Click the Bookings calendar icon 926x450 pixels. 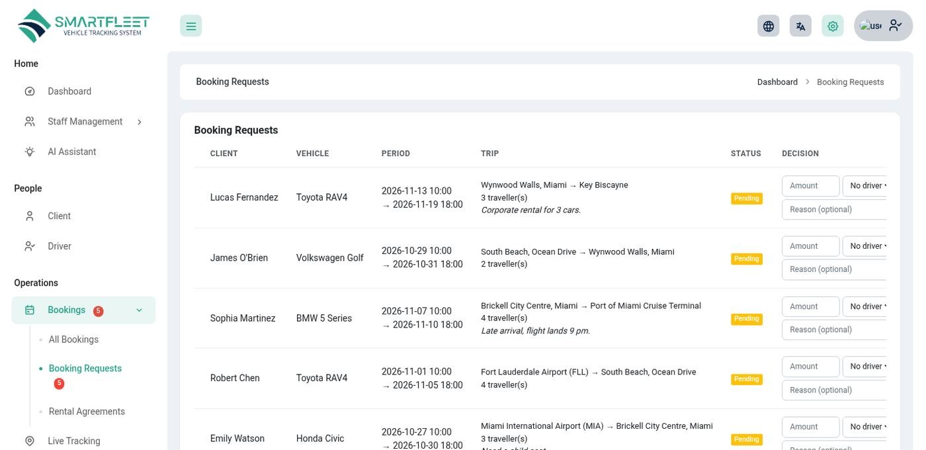pos(30,310)
